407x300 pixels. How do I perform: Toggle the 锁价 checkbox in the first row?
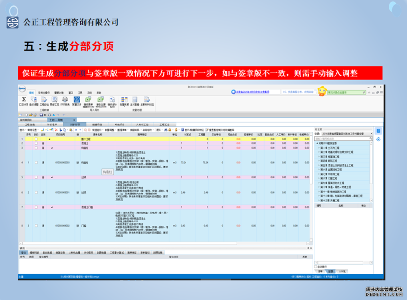(x=36, y=139)
